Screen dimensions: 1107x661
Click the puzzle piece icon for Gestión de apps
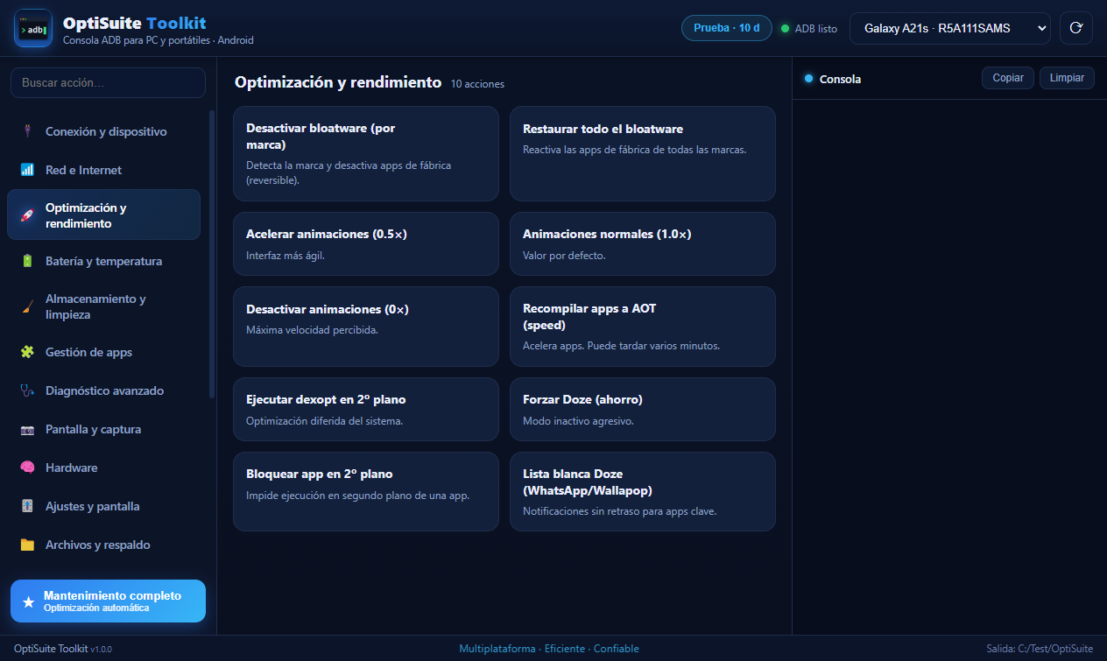(x=27, y=352)
